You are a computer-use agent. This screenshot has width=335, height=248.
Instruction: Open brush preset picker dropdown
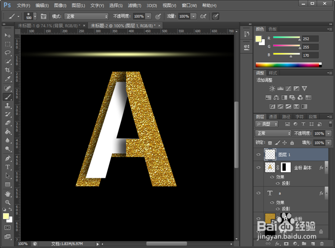35,16
